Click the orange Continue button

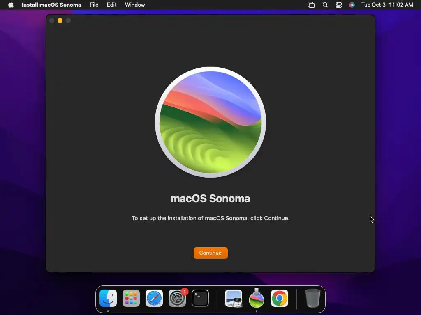point(210,253)
